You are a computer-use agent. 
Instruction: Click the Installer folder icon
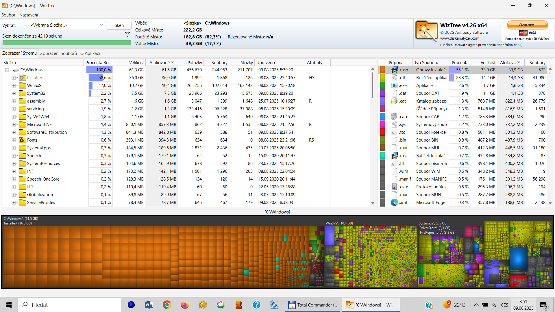coord(22,78)
